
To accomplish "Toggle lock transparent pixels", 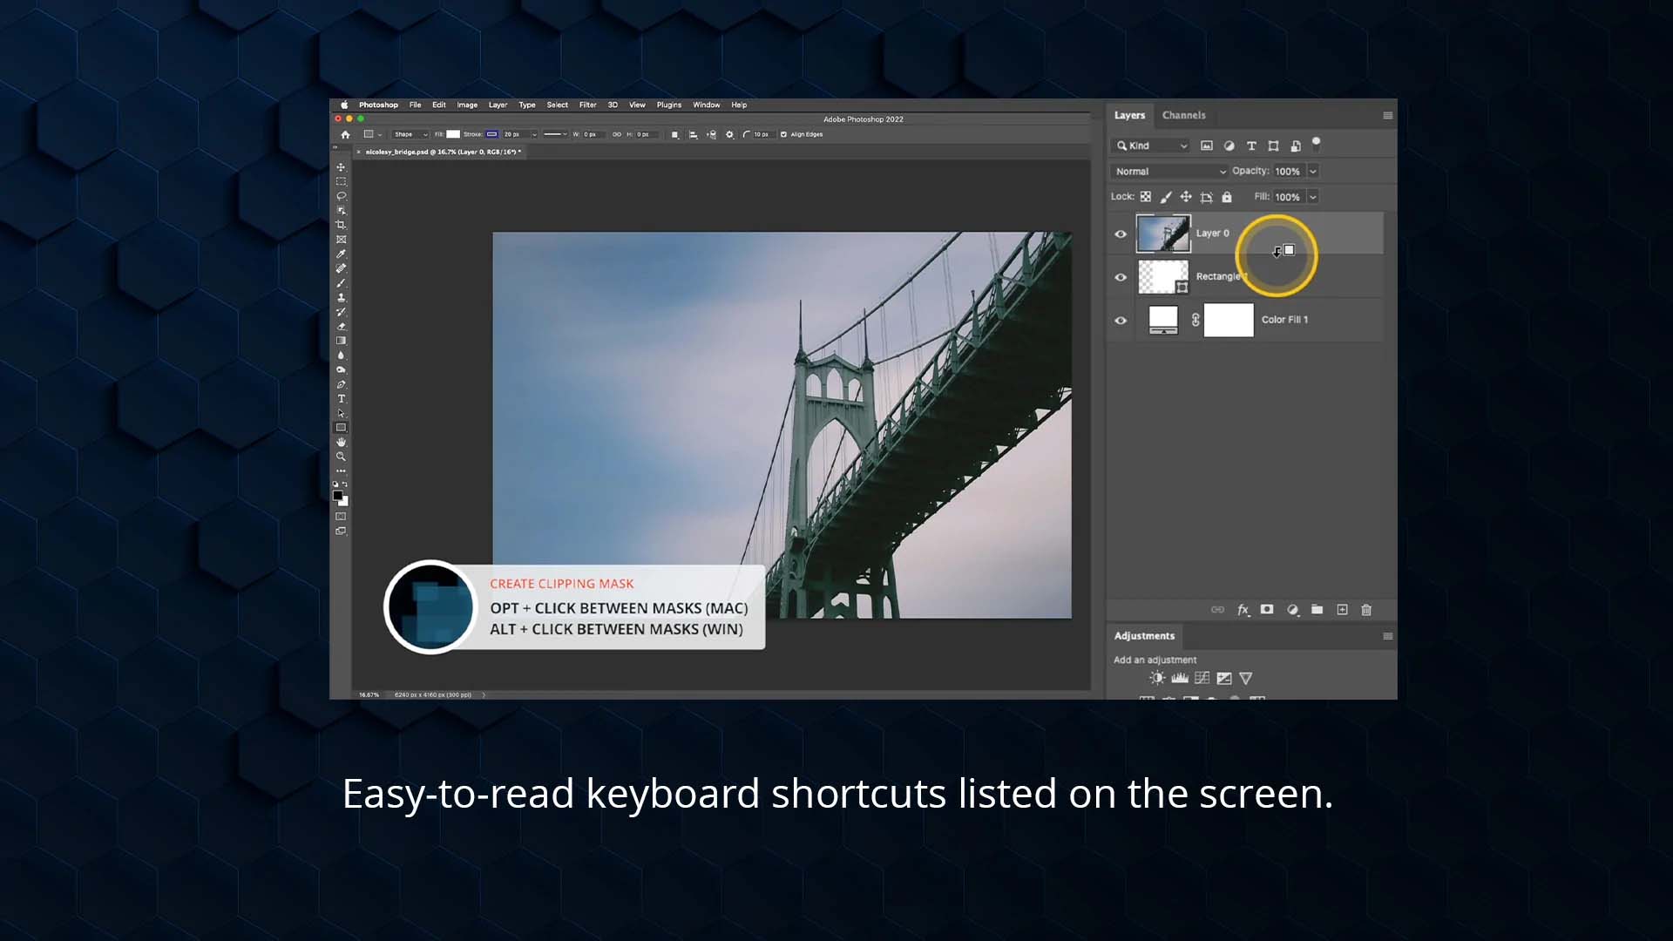I will [x=1146, y=197].
